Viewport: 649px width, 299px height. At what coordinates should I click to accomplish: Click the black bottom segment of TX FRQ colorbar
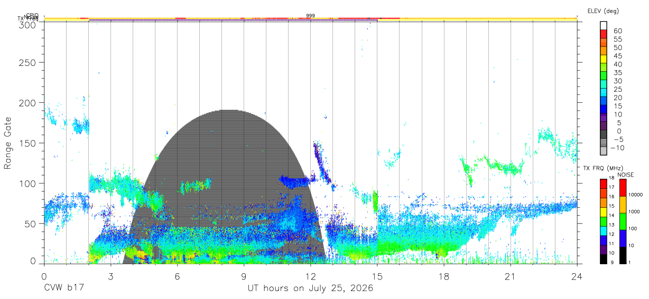click(x=604, y=259)
